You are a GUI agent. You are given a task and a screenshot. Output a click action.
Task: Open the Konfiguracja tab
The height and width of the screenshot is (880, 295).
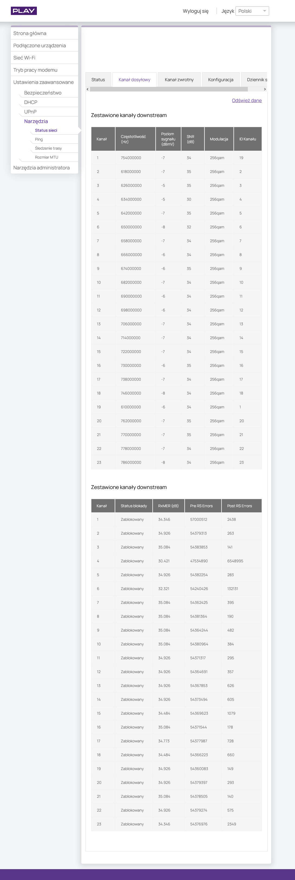pyautogui.click(x=221, y=80)
